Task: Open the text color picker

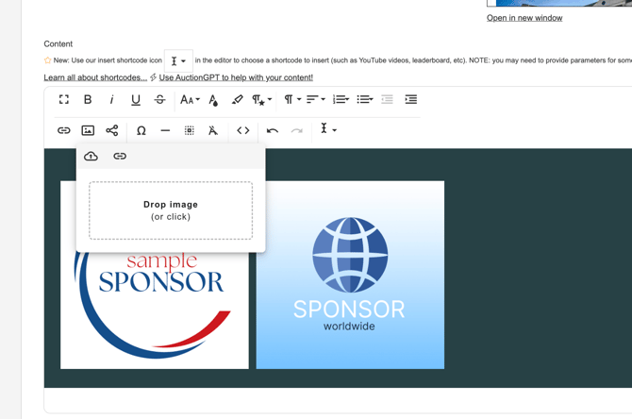Action: pos(213,99)
